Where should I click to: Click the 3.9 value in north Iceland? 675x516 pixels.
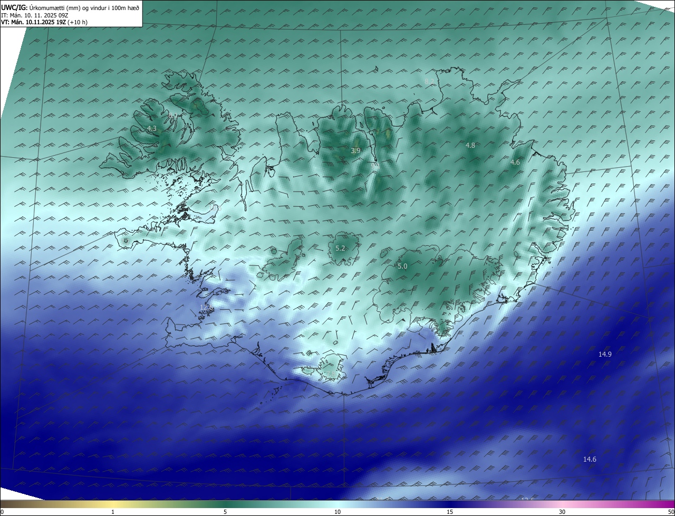(x=355, y=151)
